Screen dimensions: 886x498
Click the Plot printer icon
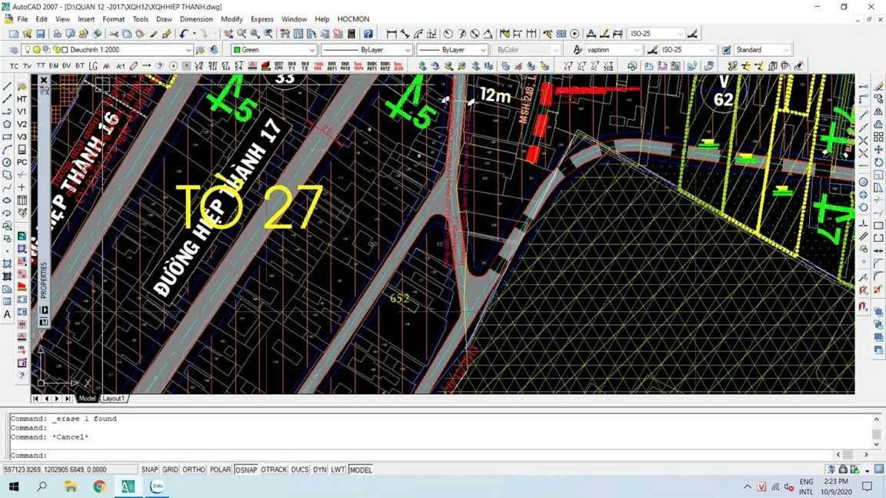coord(56,34)
